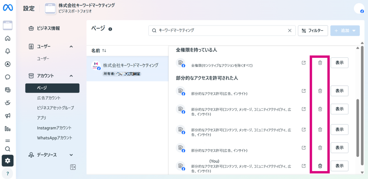Viewport: 368px width, 179px height.
Task: Click the vertical scrollbar in people list
Action: (x=357, y=128)
